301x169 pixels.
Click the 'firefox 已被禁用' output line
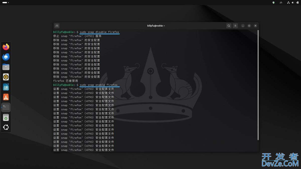(x=65, y=81)
